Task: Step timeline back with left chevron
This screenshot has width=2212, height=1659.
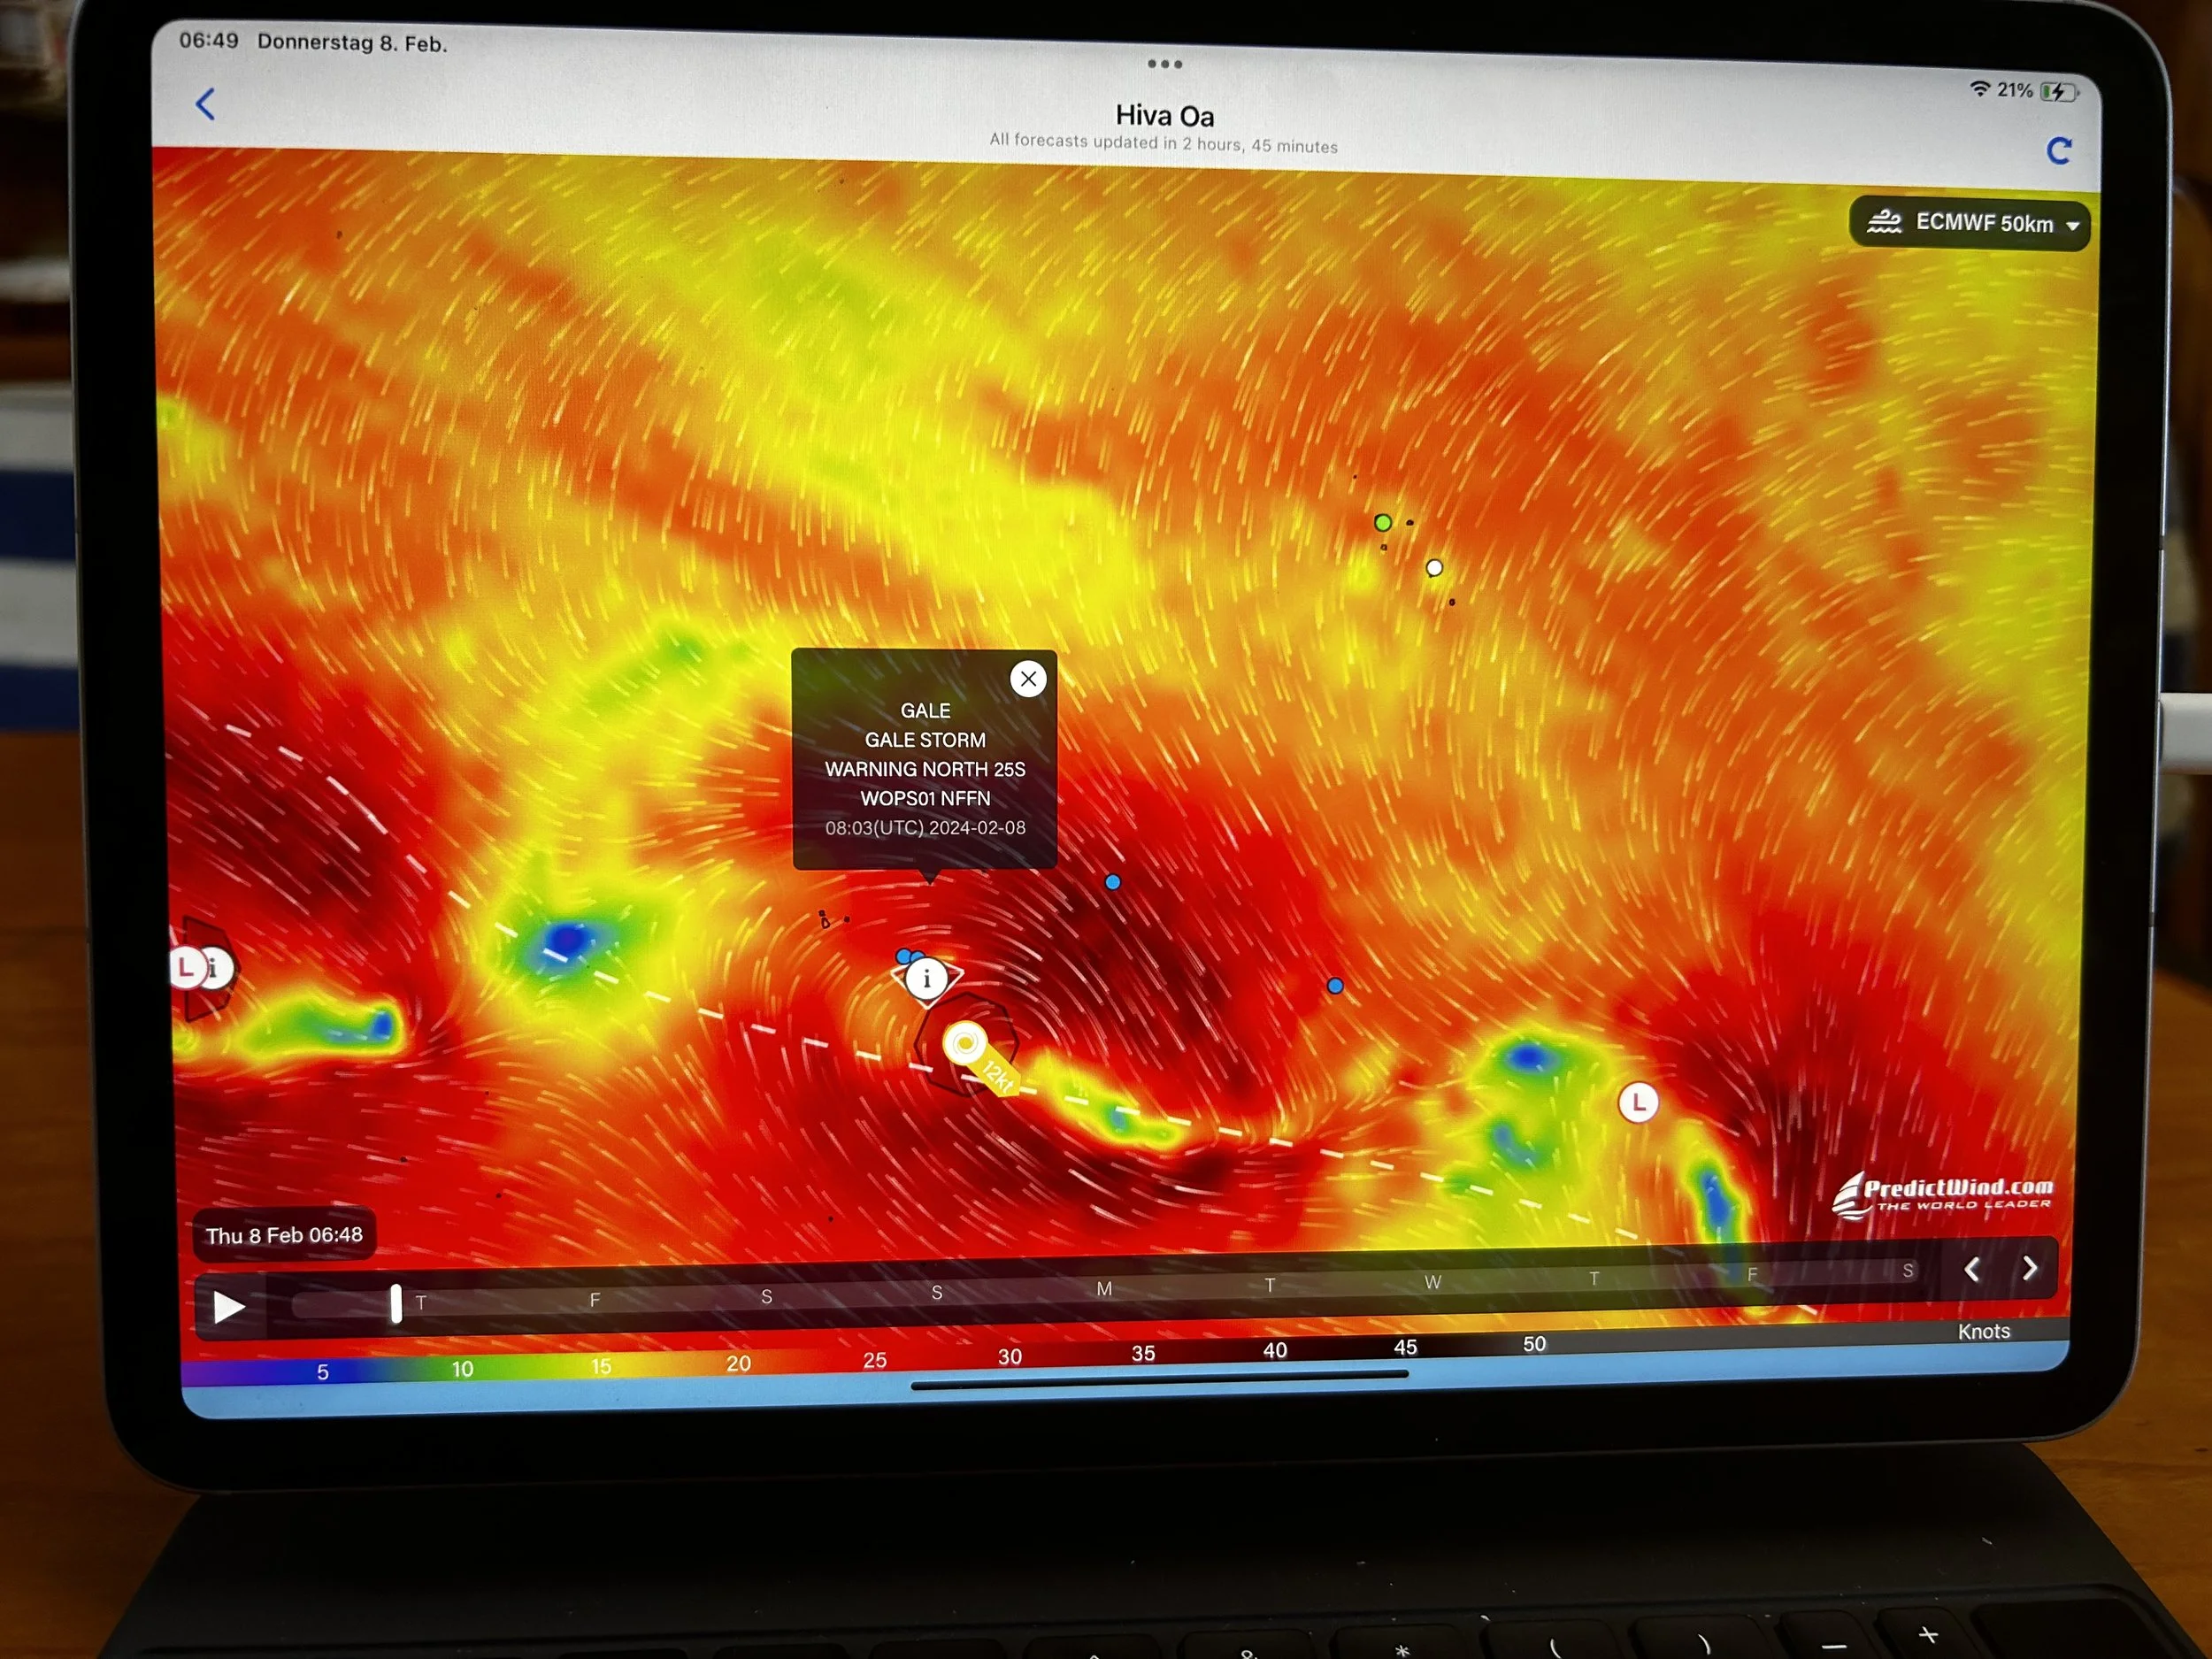Action: pos(1972,1270)
